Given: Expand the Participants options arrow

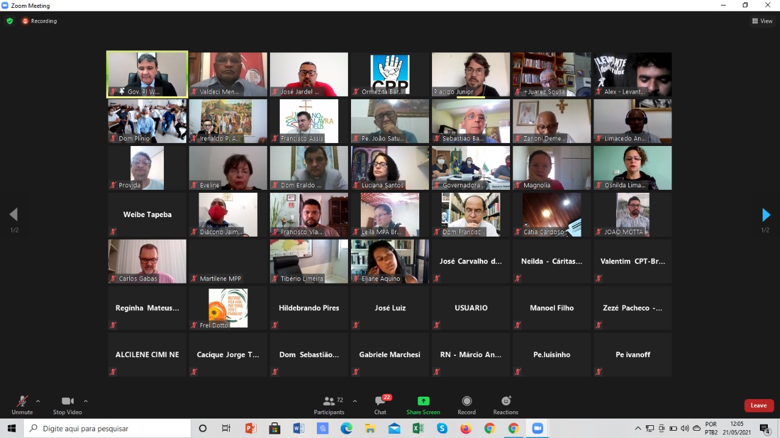Looking at the screenshot, I should 355,401.
